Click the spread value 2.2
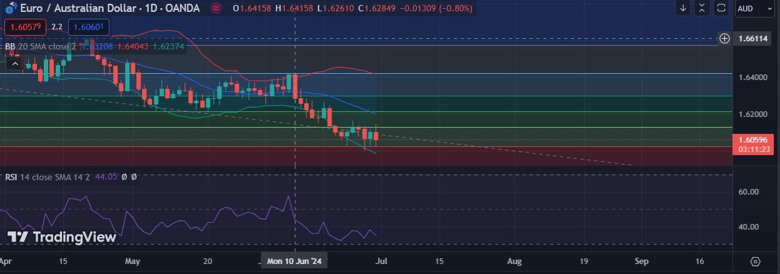780x274 pixels. pyautogui.click(x=56, y=27)
